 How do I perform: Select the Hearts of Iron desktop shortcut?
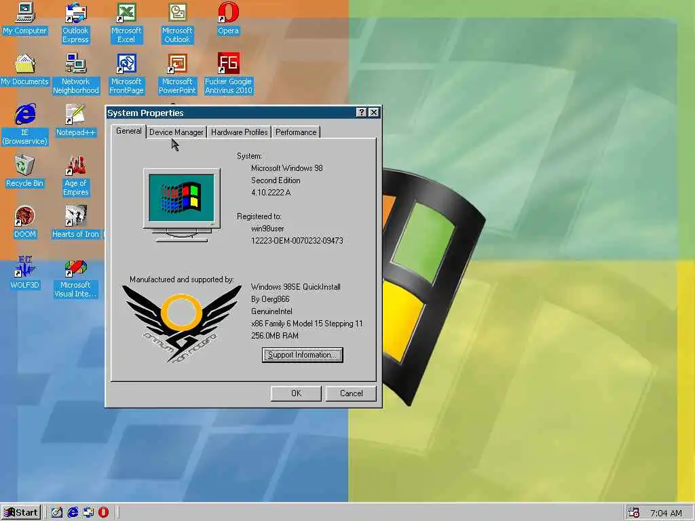click(x=76, y=223)
